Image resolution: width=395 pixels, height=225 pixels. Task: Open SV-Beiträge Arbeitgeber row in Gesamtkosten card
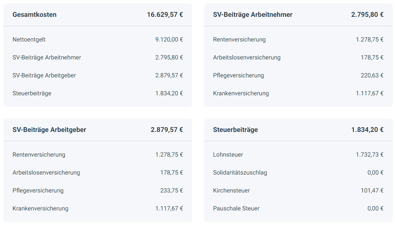click(x=98, y=75)
